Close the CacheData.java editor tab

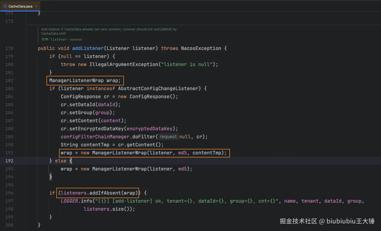click(x=36, y=6)
